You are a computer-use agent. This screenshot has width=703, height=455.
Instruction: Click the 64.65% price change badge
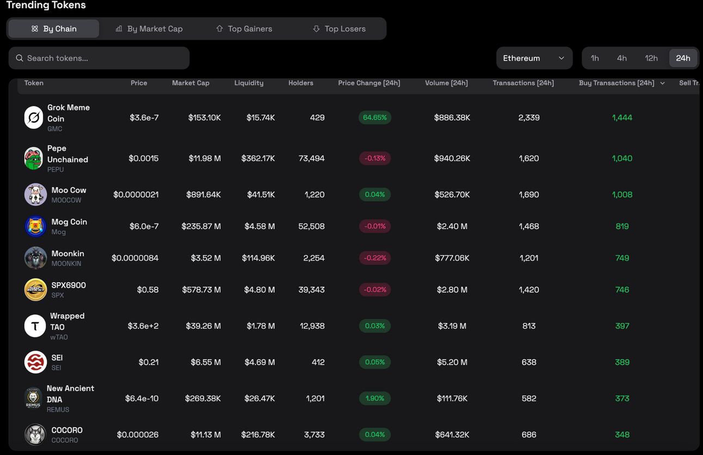pos(375,118)
